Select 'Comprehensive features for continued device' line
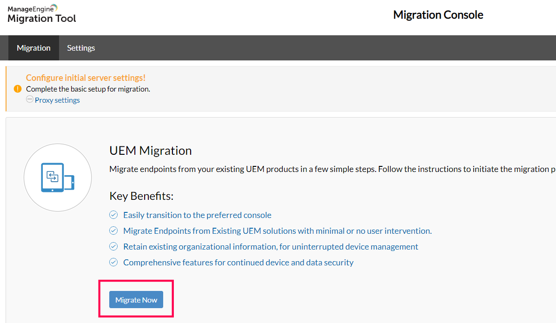The image size is (556, 323). [238, 263]
